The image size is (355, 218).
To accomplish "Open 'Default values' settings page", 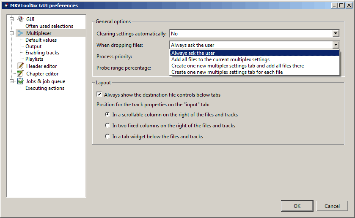I will pos(41,40).
